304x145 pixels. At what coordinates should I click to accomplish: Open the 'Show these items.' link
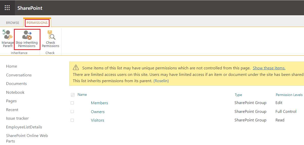[269, 68]
